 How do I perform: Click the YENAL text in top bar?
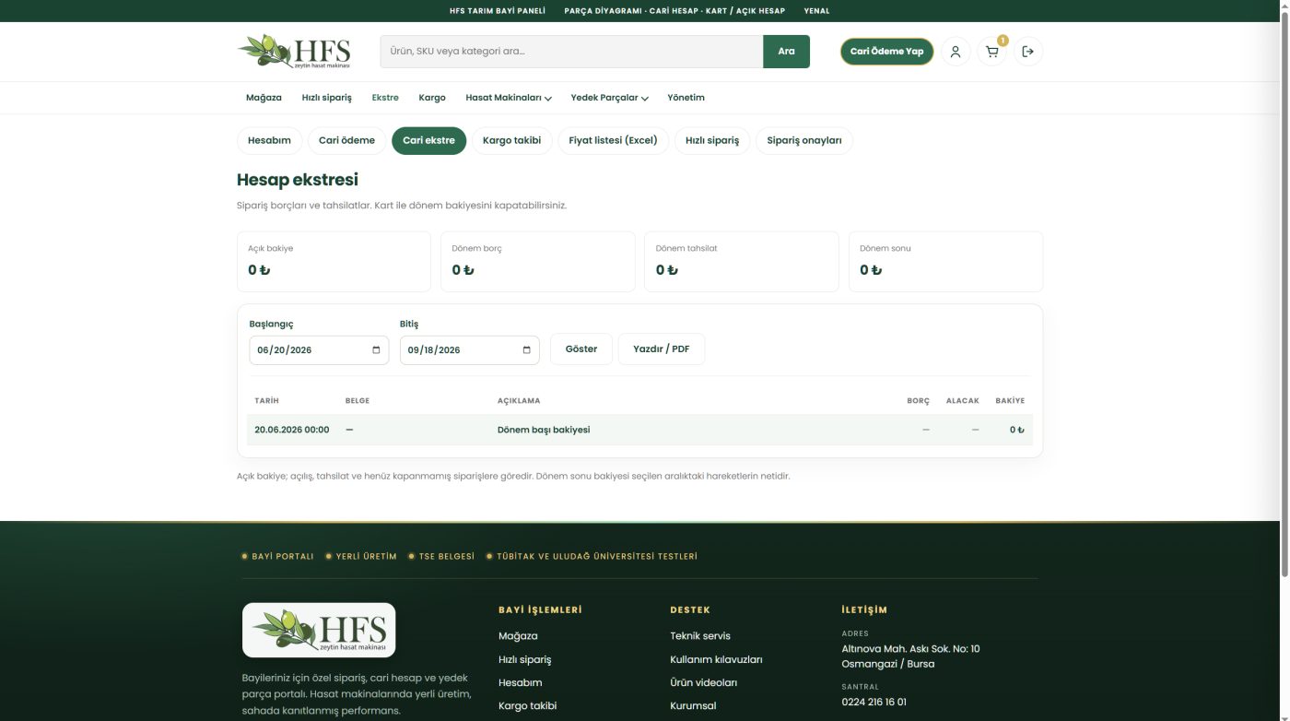coord(816,11)
